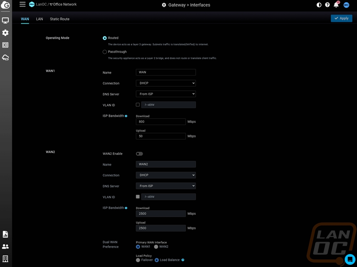Image resolution: width=357 pixels, height=267 pixels.
Task: Open the WAN2 DNS Server dropdown
Action: tap(166, 186)
